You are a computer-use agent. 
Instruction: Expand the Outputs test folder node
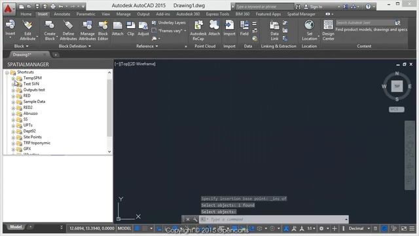click(13, 90)
